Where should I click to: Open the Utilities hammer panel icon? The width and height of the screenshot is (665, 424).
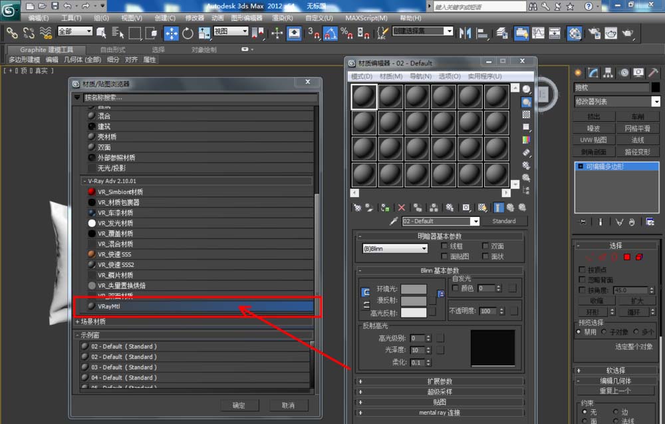(653, 73)
